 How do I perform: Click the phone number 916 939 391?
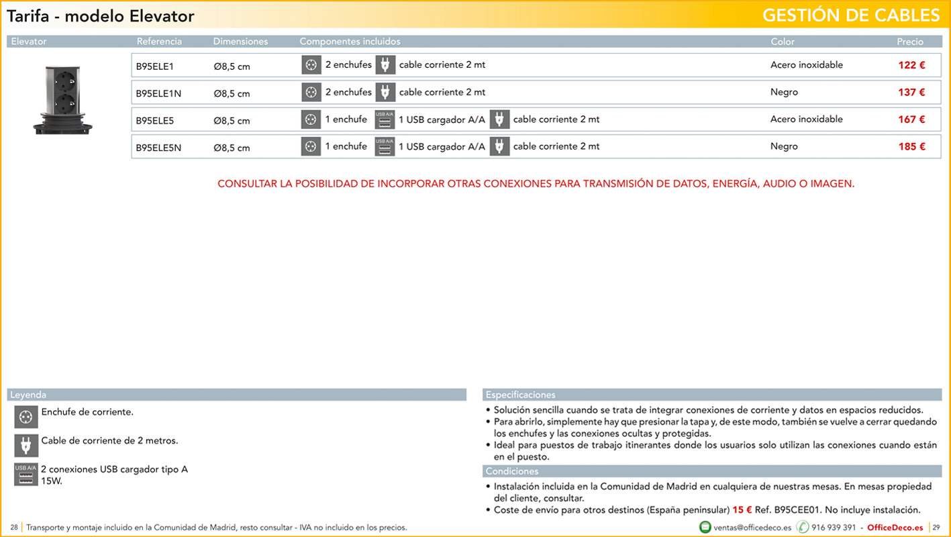pyautogui.click(x=834, y=528)
